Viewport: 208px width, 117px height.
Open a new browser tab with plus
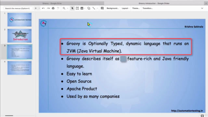tap(206, 3)
